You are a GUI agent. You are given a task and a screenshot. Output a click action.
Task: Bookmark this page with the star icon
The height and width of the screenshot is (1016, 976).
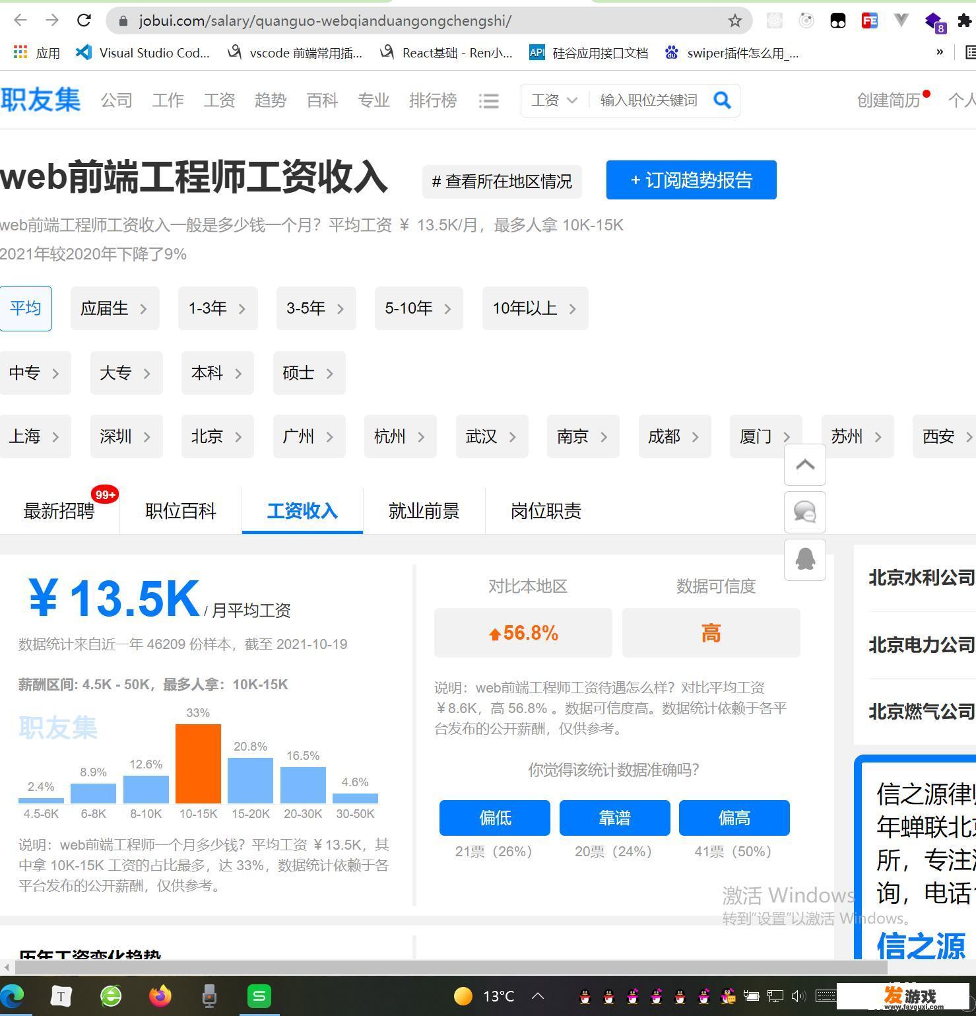734,21
